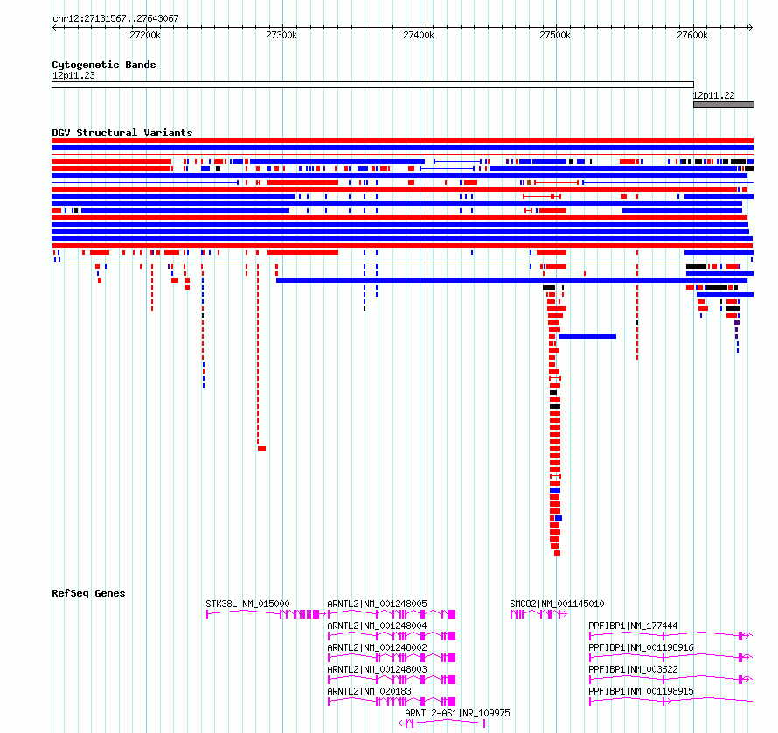Open the RefSeq Genes track title

(88, 593)
